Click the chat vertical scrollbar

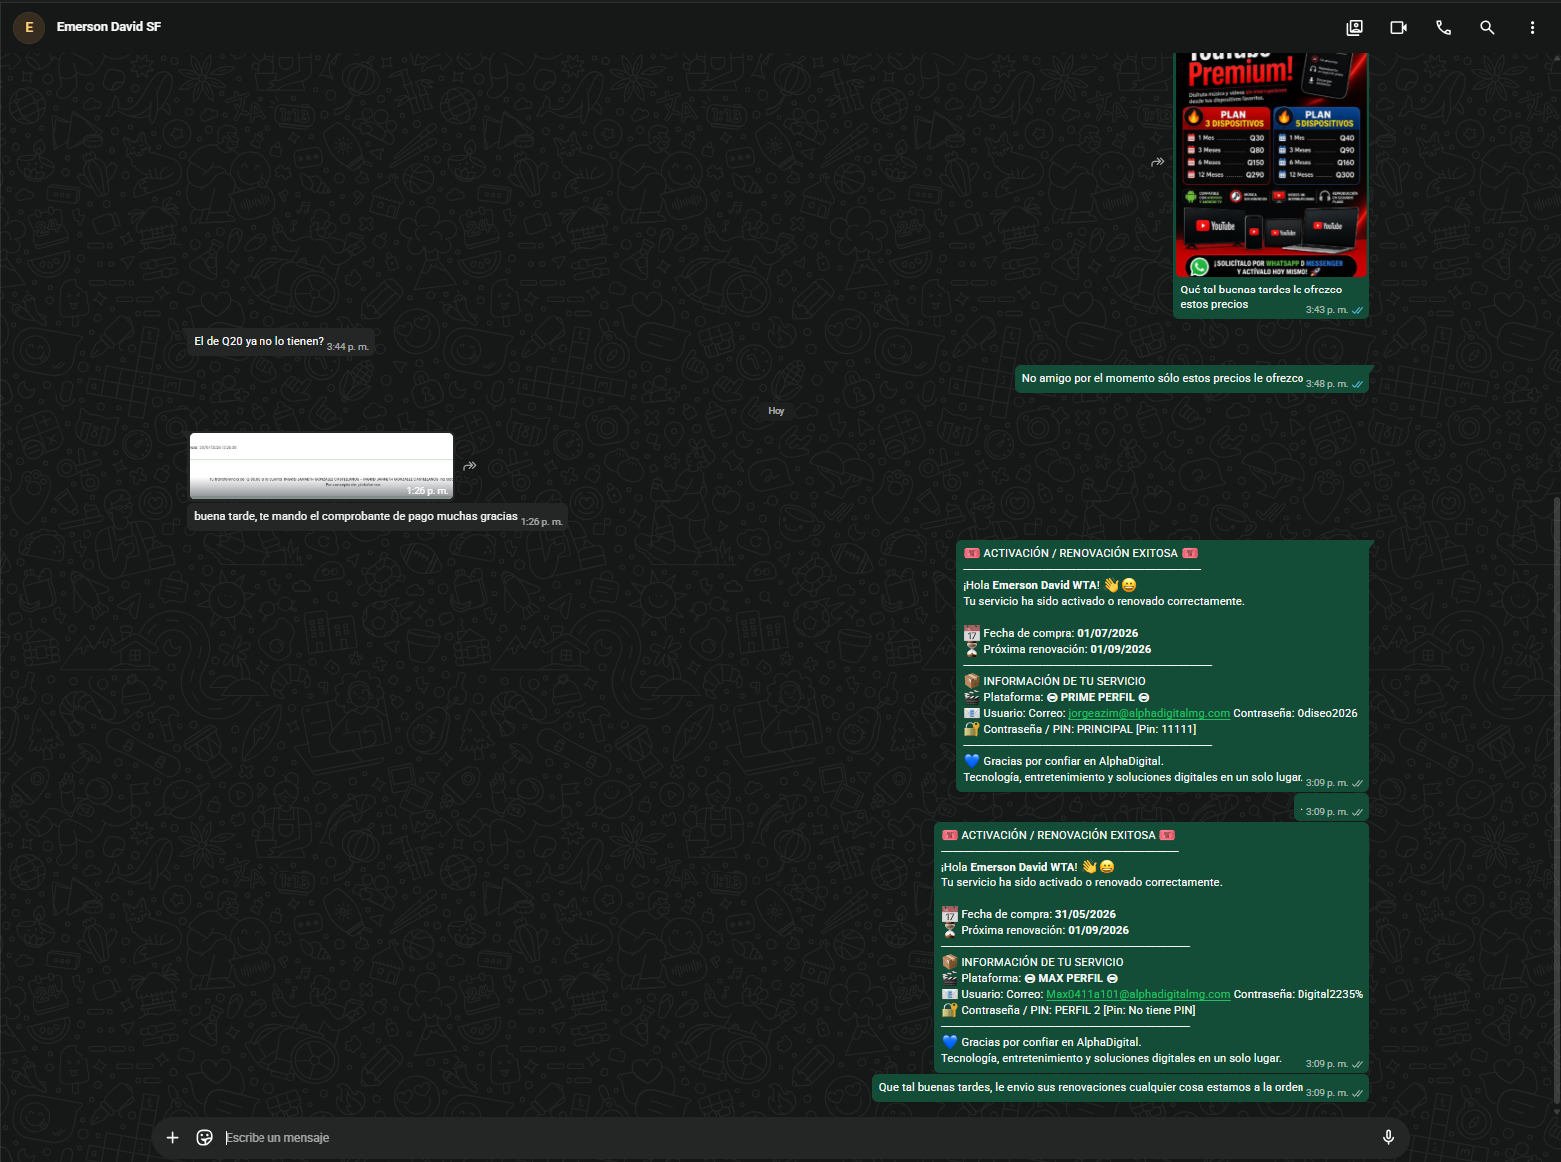[1556, 799]
